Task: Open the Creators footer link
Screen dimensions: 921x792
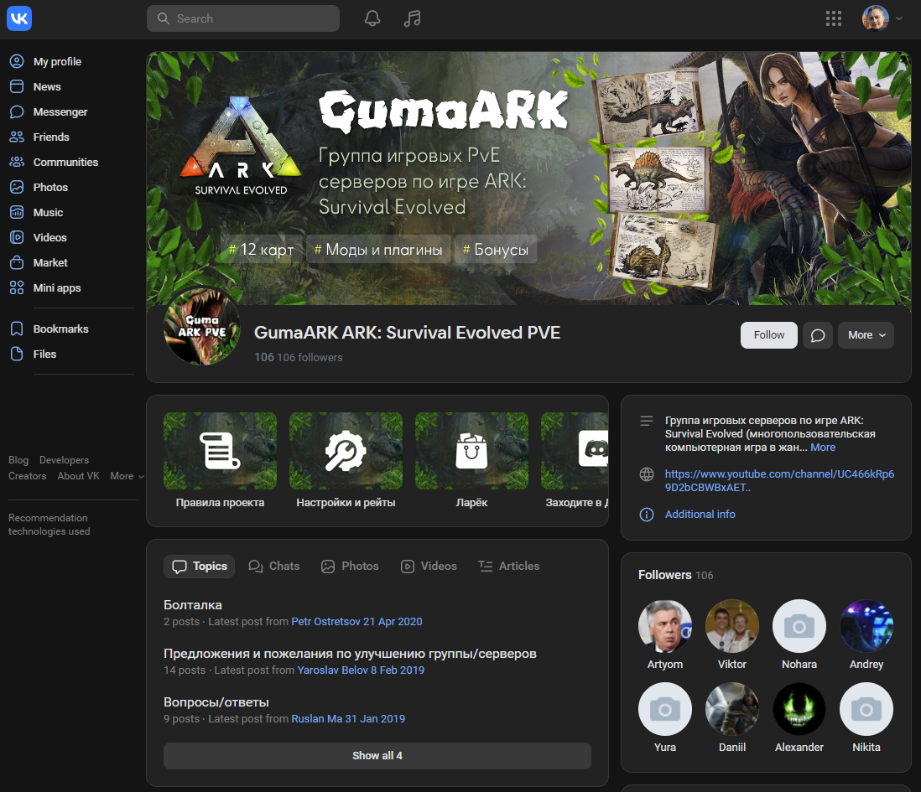Action: click(27, 476)
